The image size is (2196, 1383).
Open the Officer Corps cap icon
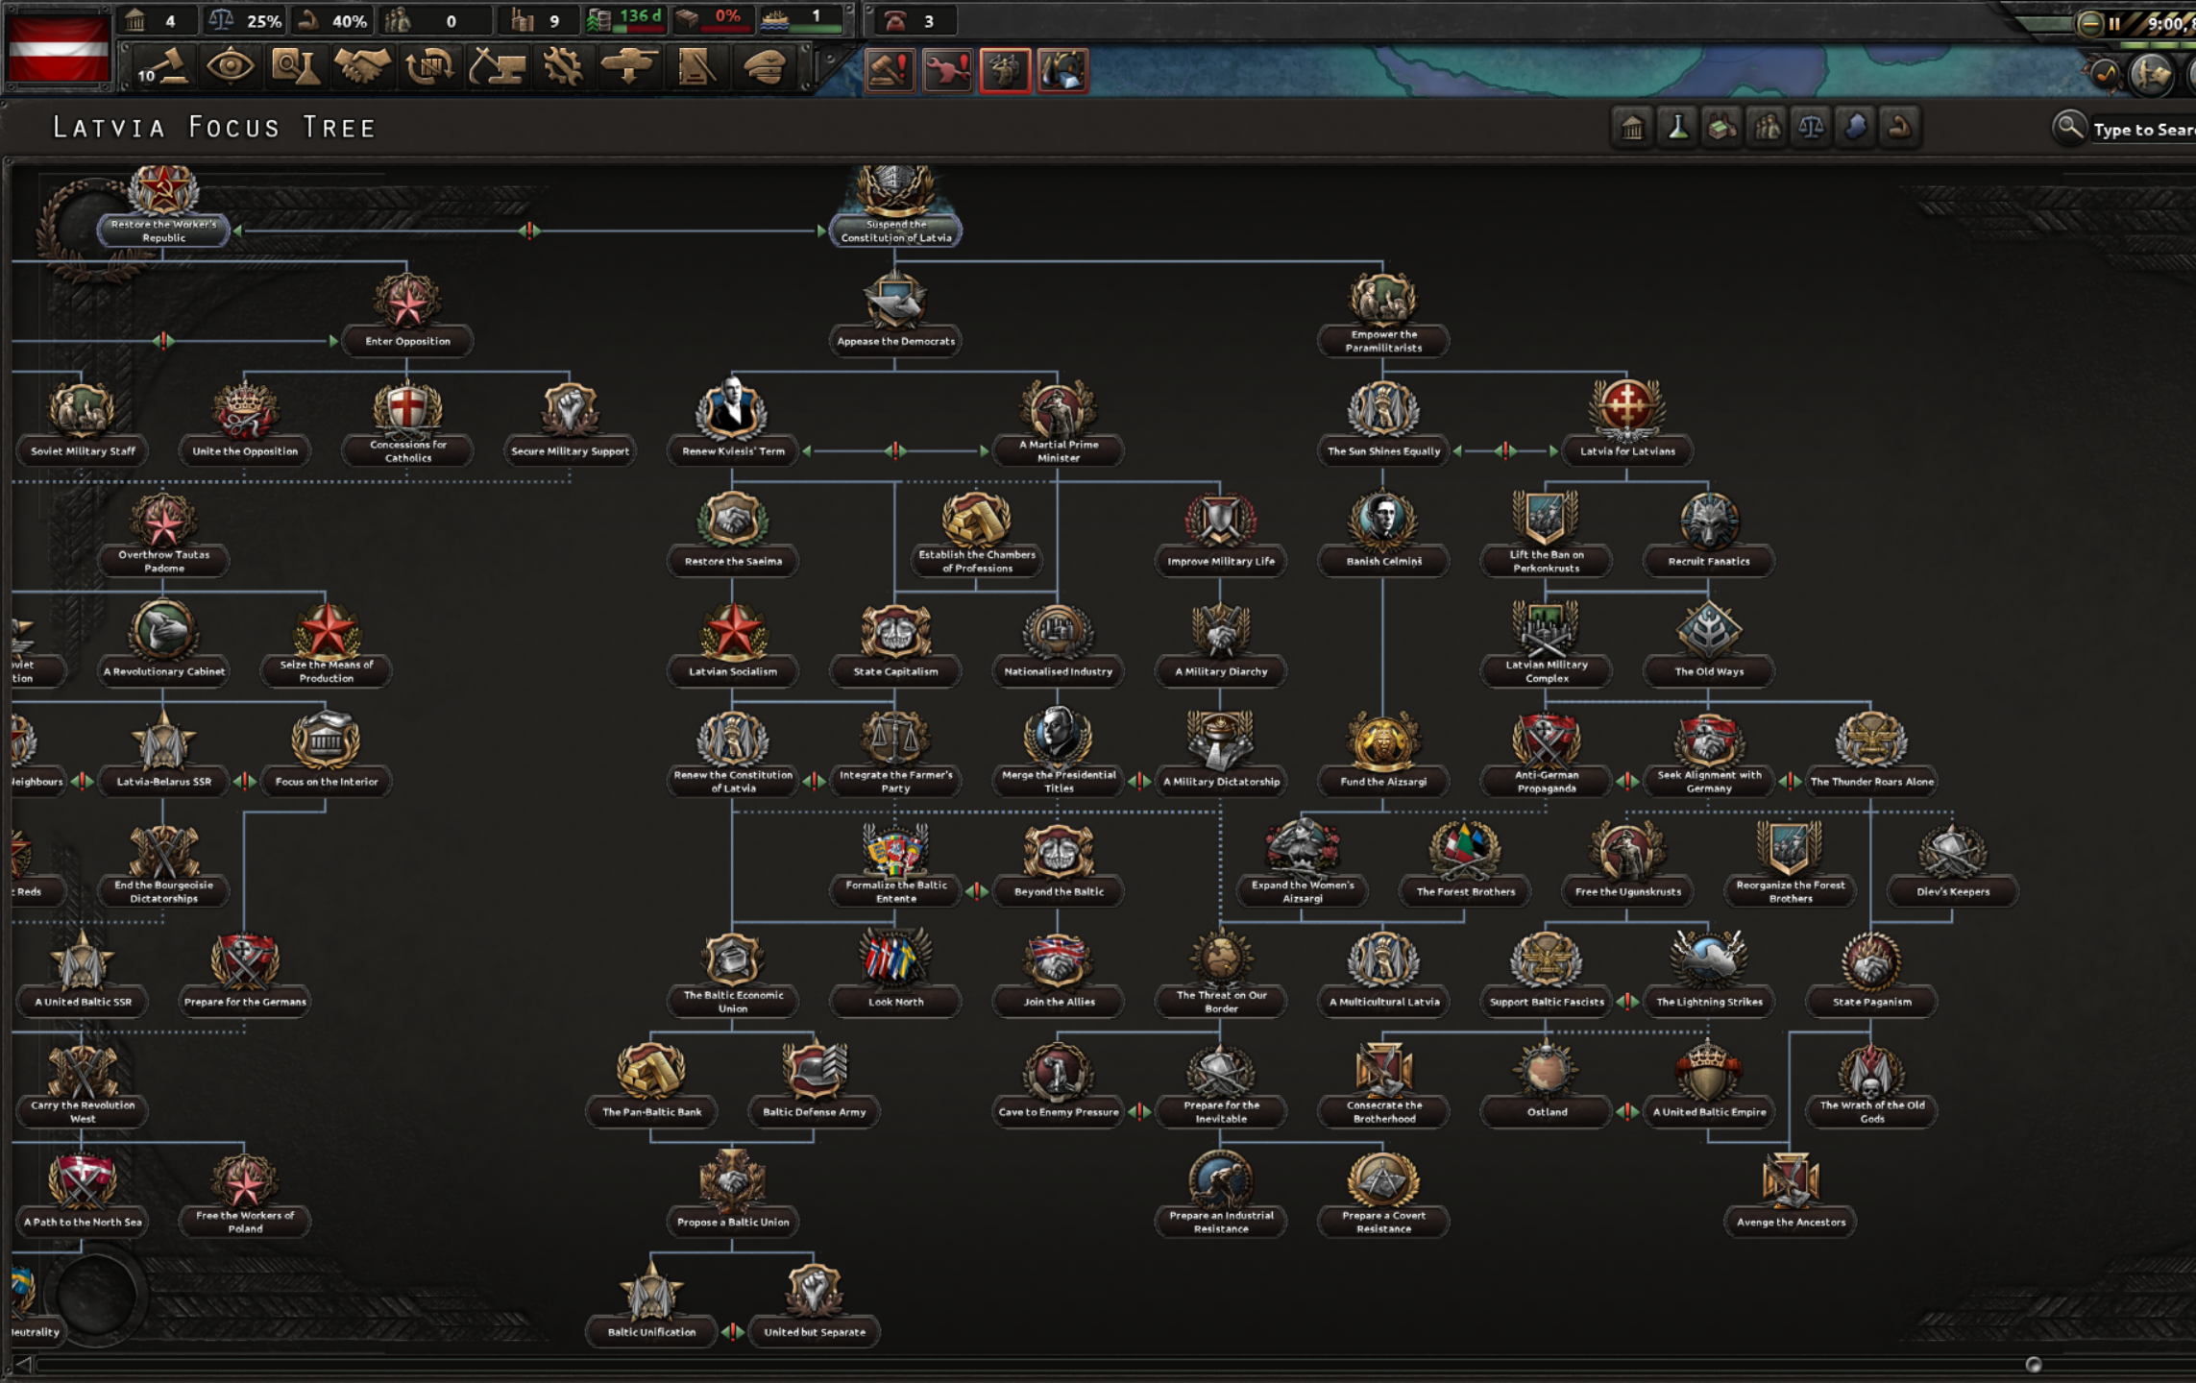point(765,68)
